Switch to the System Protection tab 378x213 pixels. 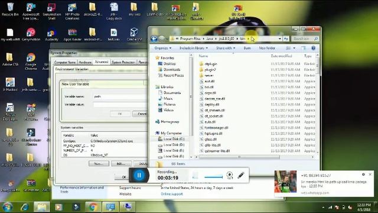[x=123, y=62]
